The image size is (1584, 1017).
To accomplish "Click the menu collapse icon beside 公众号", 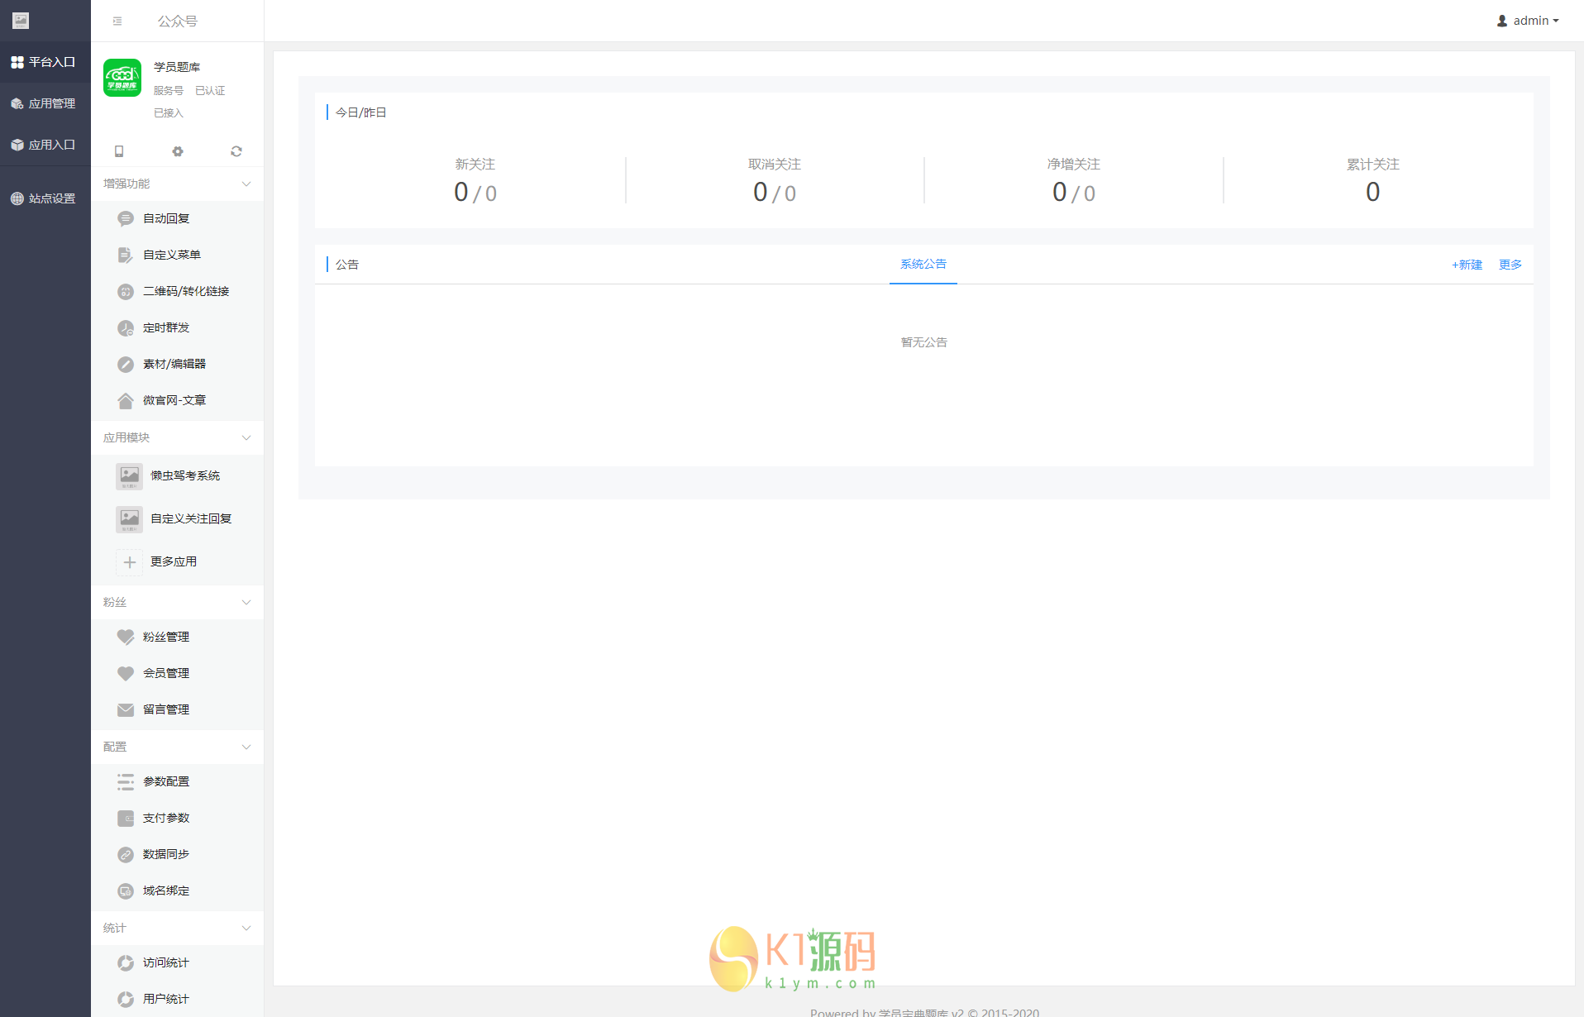I will point(117,21).
